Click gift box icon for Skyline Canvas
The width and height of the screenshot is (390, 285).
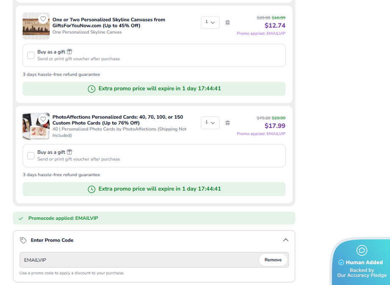tap(70, 52)
